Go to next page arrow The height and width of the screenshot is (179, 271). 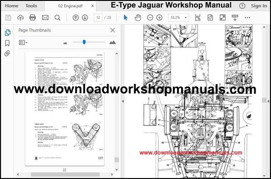pyautogui.click(x=85, y=18)
